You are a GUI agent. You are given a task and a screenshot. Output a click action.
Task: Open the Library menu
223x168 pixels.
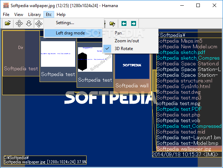coord(35,15)
